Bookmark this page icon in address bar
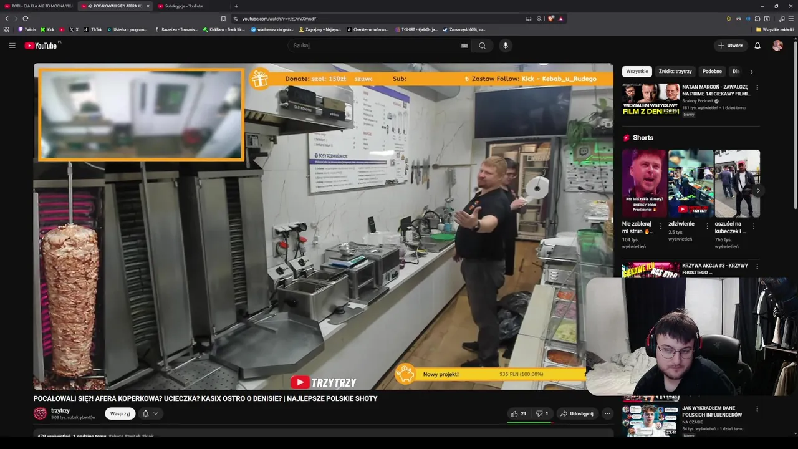The image size is (798, 449). tap(223, 19)
